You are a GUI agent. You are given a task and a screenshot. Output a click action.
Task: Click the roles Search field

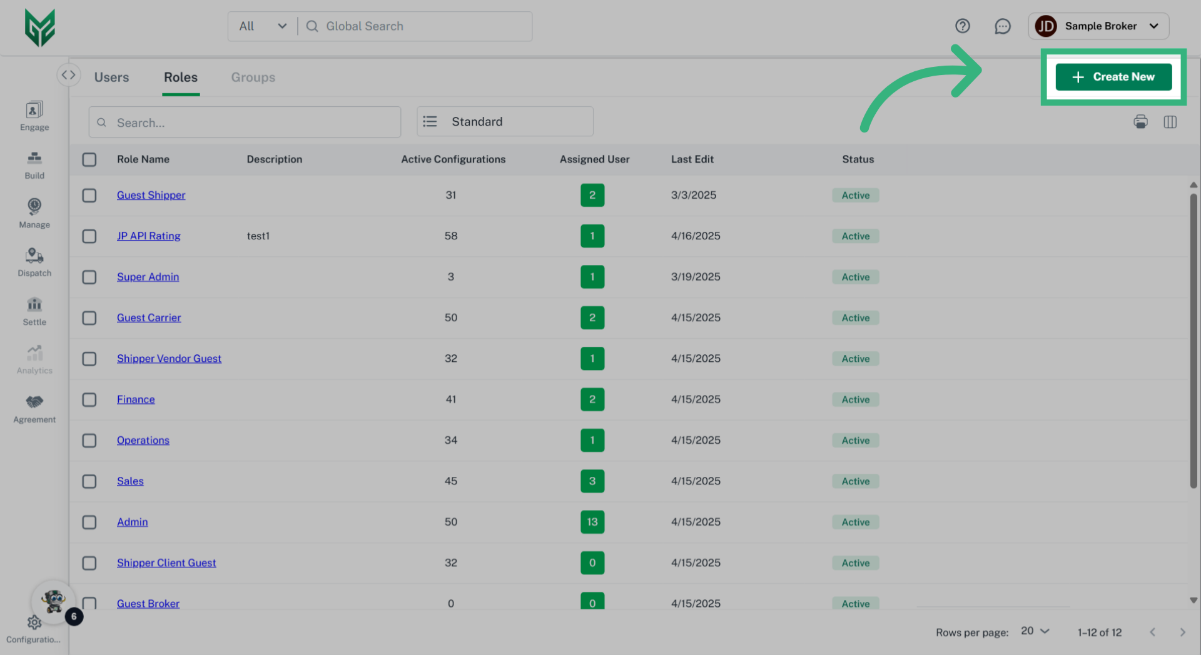[x=250, y=122]
